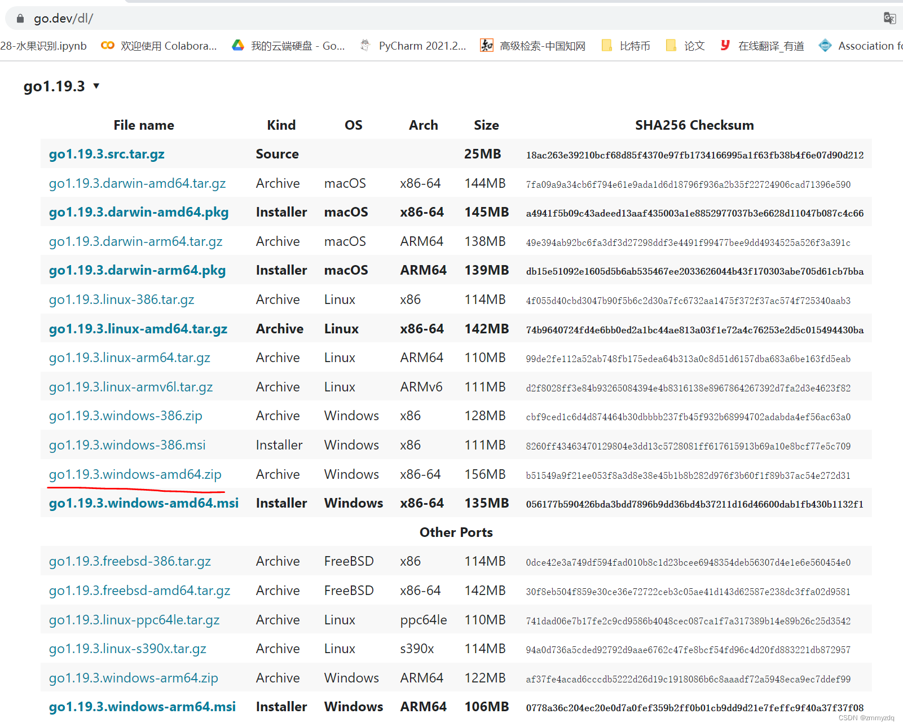The image size is (903, 727).
Task: Download go1.19.3.darwin-amd64.tar.gz
Action: [x=137, y=183]
